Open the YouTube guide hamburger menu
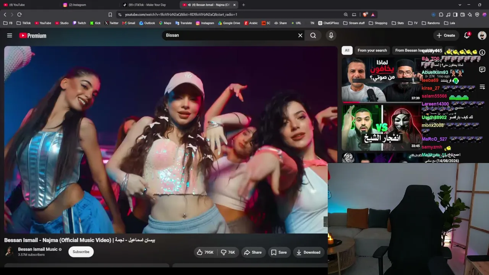This screenshot has width=489, height=275. point(10,36)
